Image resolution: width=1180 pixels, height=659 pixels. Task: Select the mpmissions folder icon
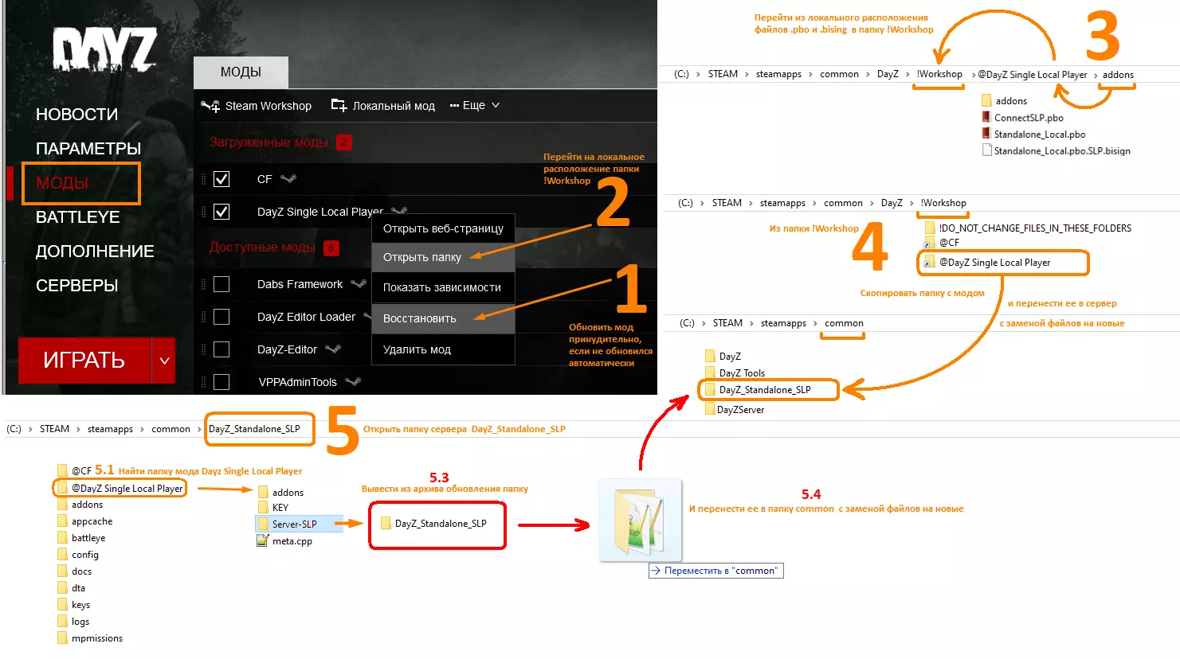pos(62,638)
